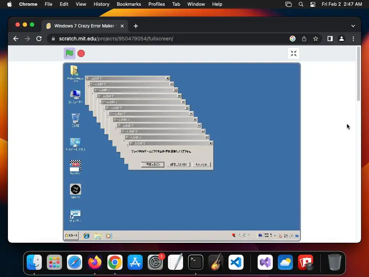The width and height of the screenshot is (369, 277).
Task: Open the Apple menu
Action: pos(9,4)
